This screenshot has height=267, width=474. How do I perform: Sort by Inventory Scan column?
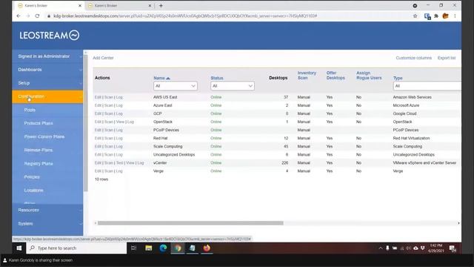[x=307, y=76]
